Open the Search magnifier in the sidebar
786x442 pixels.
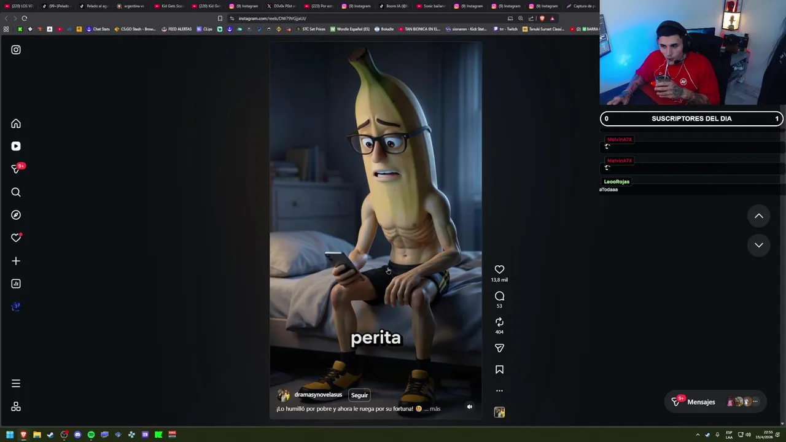point(16,192)
